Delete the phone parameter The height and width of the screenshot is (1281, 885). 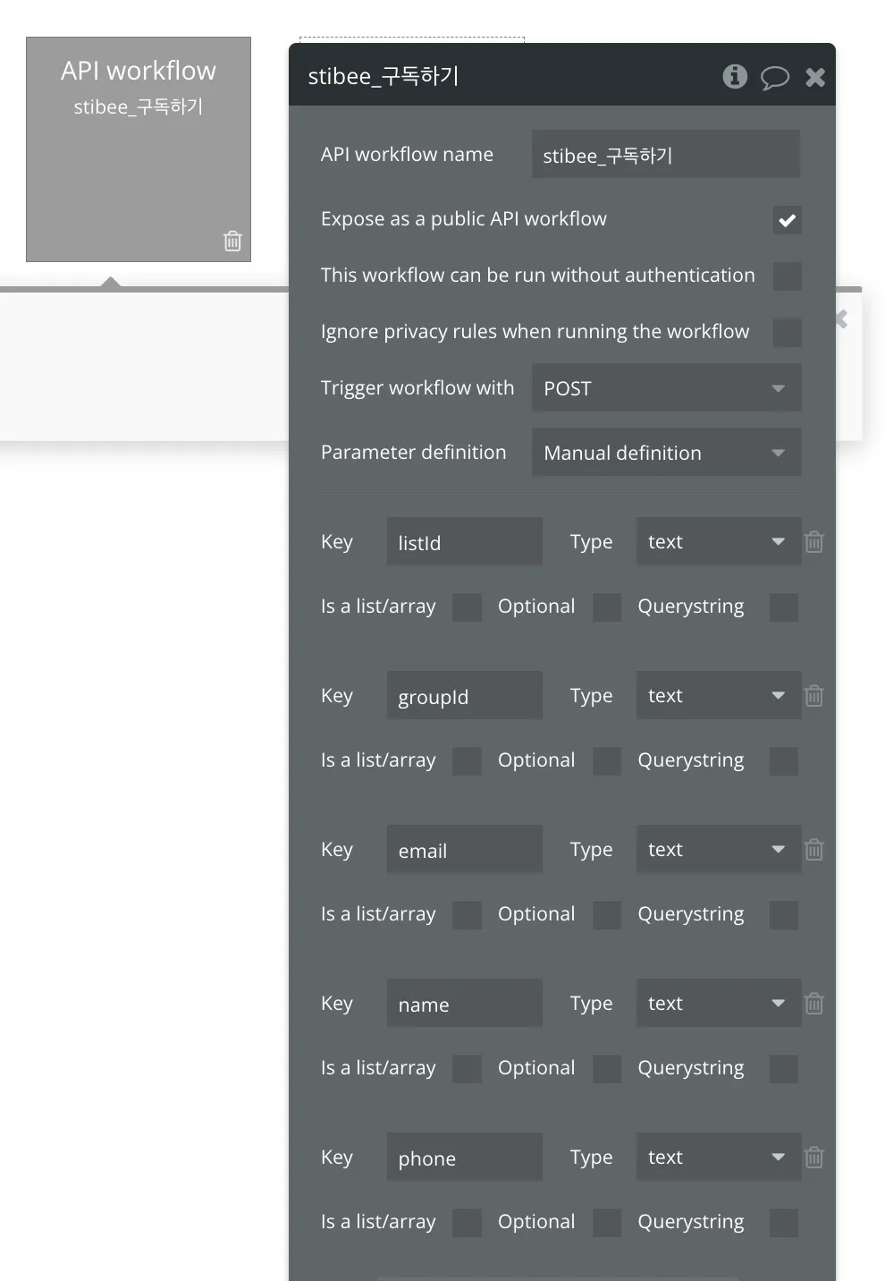pyautogui.click(x=814, y=1158)
